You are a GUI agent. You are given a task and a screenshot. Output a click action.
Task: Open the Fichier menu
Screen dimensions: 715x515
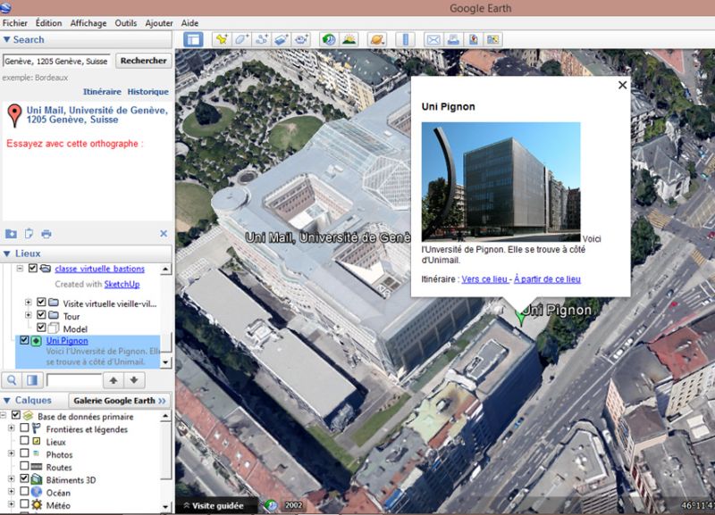(15, 23)
